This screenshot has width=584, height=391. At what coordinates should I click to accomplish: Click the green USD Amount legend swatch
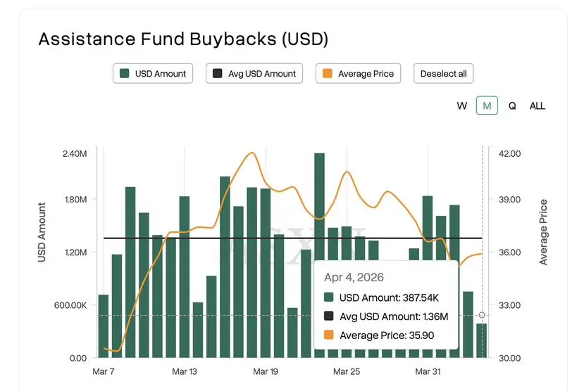click(125, 74)
